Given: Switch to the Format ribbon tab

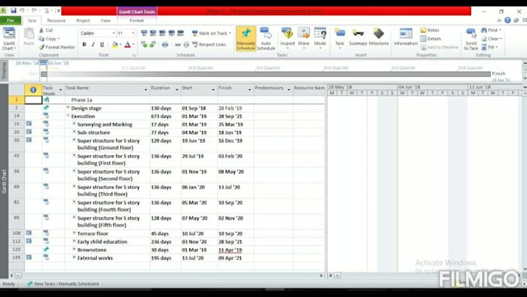Looking at the screenshot, I should click(137, 20).
